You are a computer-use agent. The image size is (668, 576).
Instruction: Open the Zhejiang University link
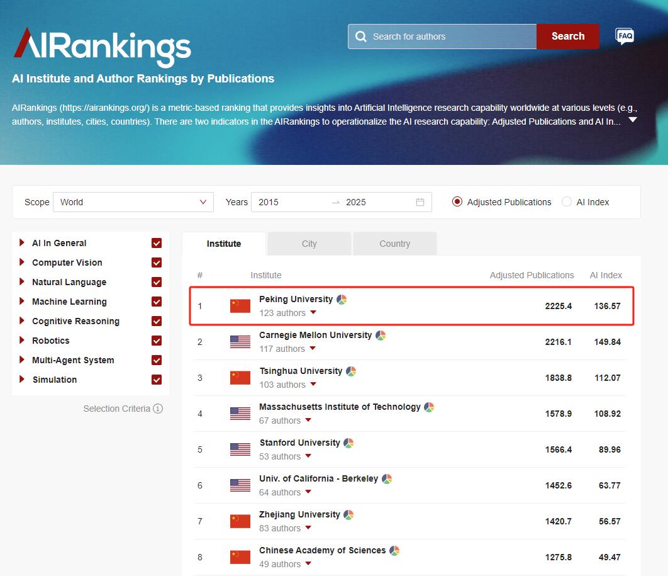click(299, 514)
